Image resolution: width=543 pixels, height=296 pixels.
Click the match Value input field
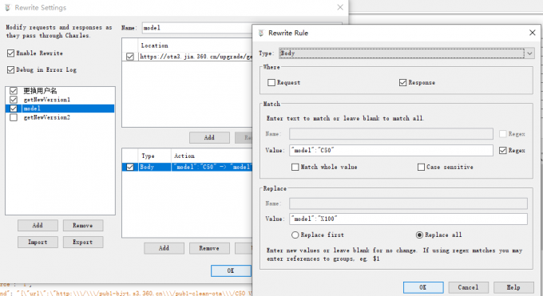tap(391, 150)
